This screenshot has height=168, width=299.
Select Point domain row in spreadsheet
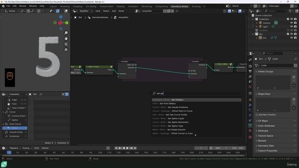[x=14, y=128]
